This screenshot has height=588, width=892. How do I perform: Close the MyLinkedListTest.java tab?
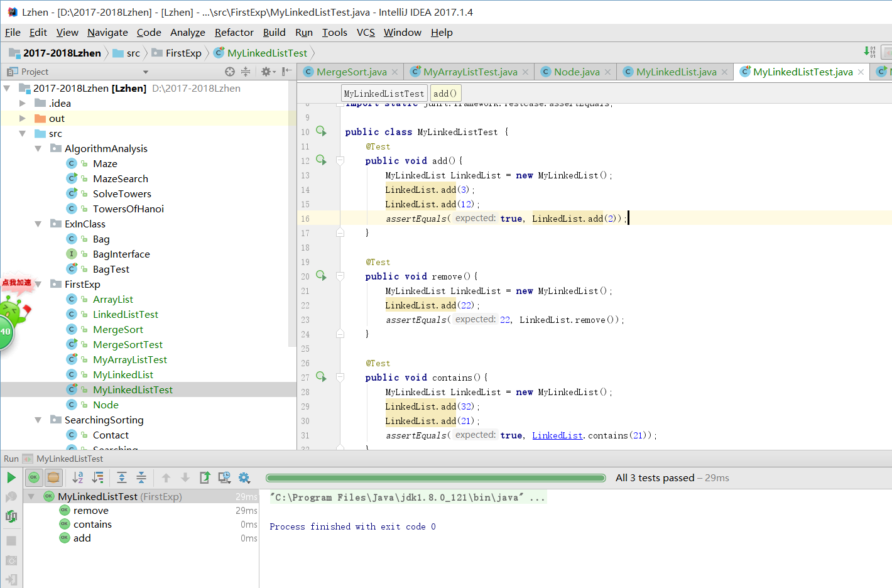click(861, 72)
